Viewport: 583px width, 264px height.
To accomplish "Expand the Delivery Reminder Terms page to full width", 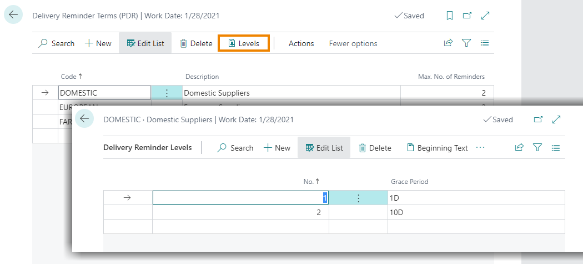I will tap(485, 16).
